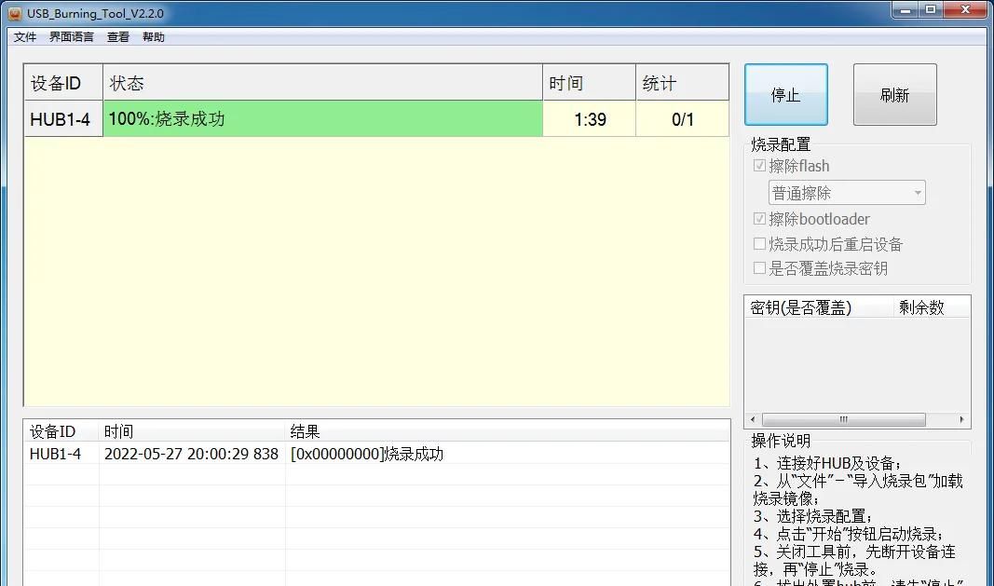
Task: Click the key list horizontal scrollbar thumb
Action: (x=843, y=419)
